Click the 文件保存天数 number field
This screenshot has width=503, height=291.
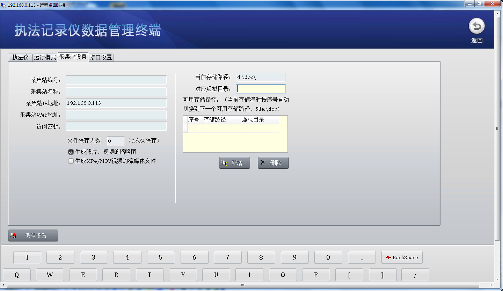(116, 141)
